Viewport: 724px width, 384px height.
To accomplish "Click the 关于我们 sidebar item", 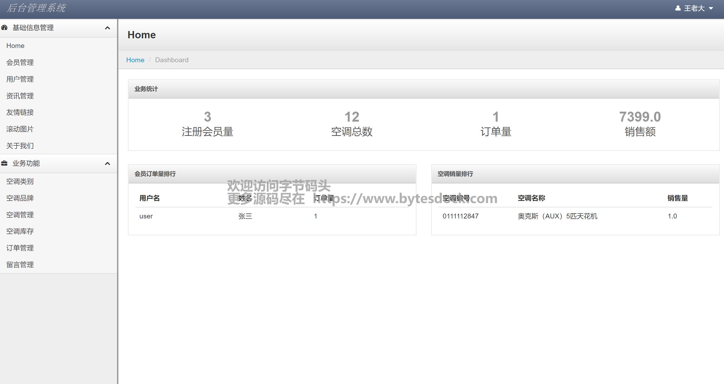I will (x=20, y=146).
